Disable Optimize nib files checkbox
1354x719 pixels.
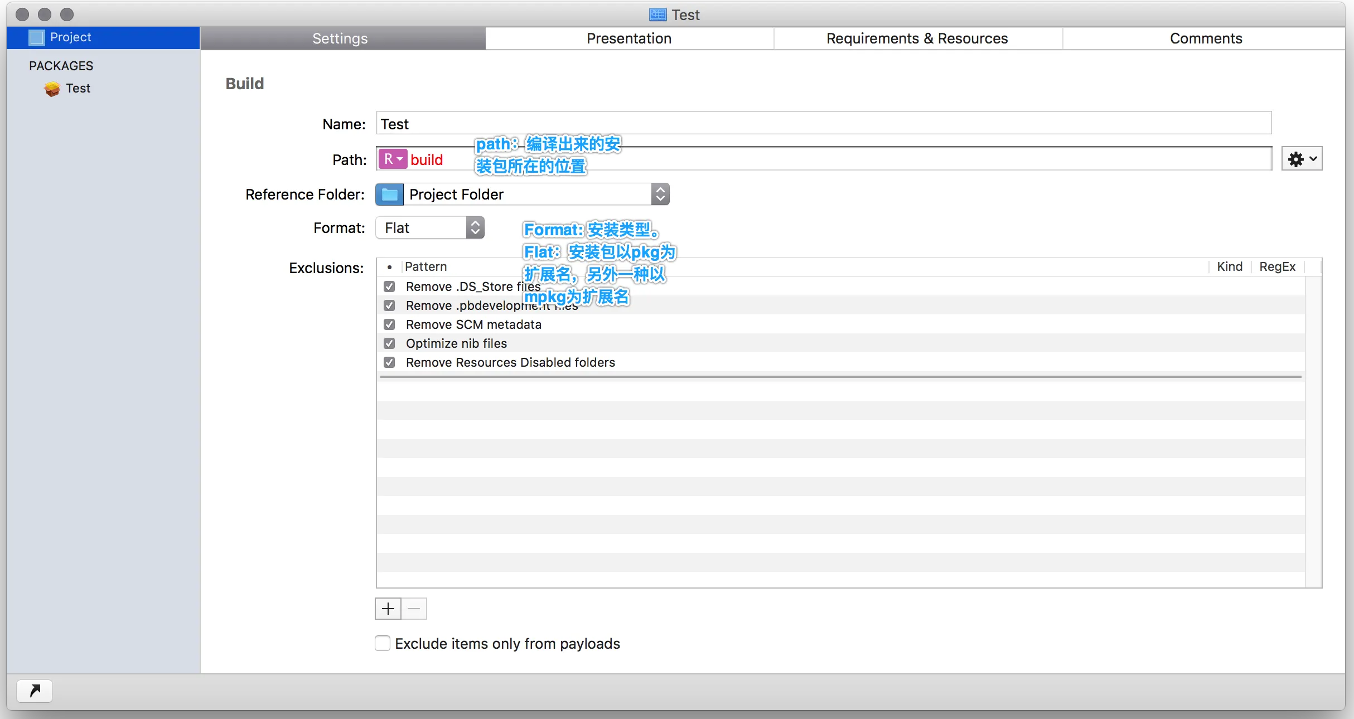coord(389,343)
